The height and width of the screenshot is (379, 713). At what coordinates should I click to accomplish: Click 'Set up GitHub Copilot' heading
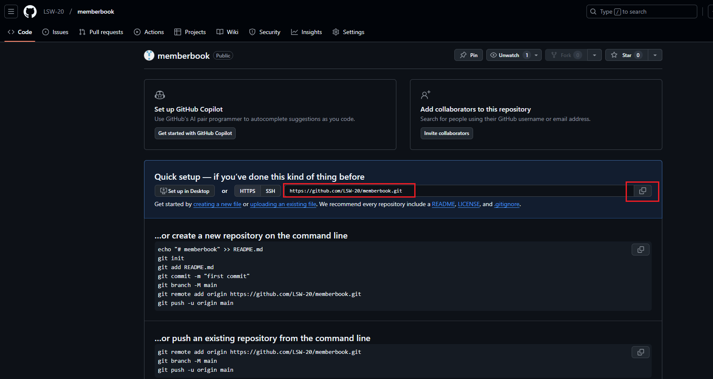188,109
